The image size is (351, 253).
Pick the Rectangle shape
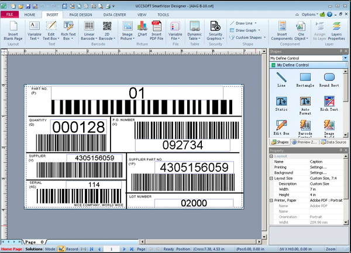click(x=305, y=79)
